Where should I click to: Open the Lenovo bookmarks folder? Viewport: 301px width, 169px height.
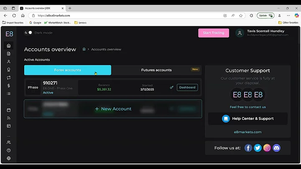[80, 23]
